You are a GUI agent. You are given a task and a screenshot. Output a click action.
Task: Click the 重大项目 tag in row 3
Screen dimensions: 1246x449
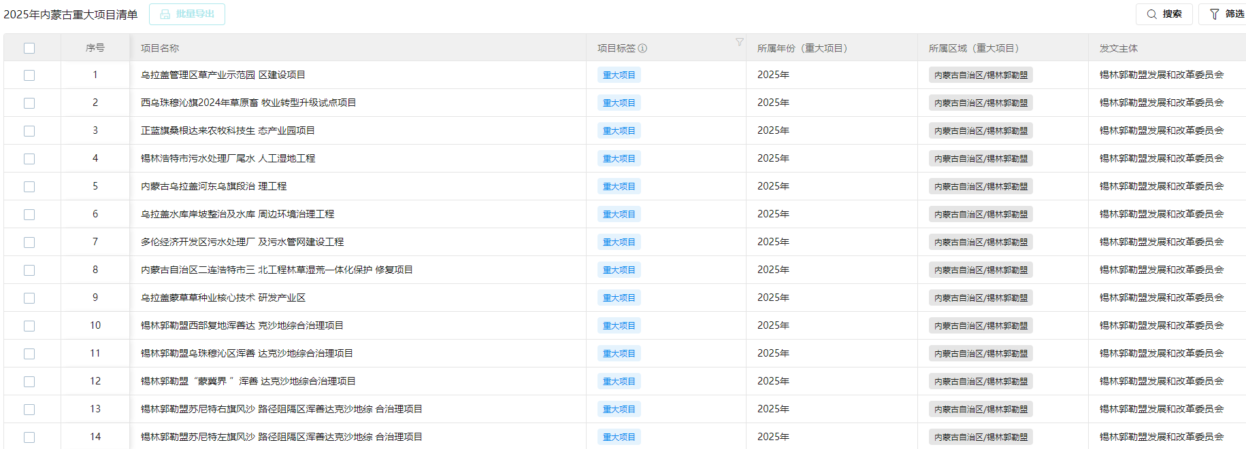click(619, 131)
